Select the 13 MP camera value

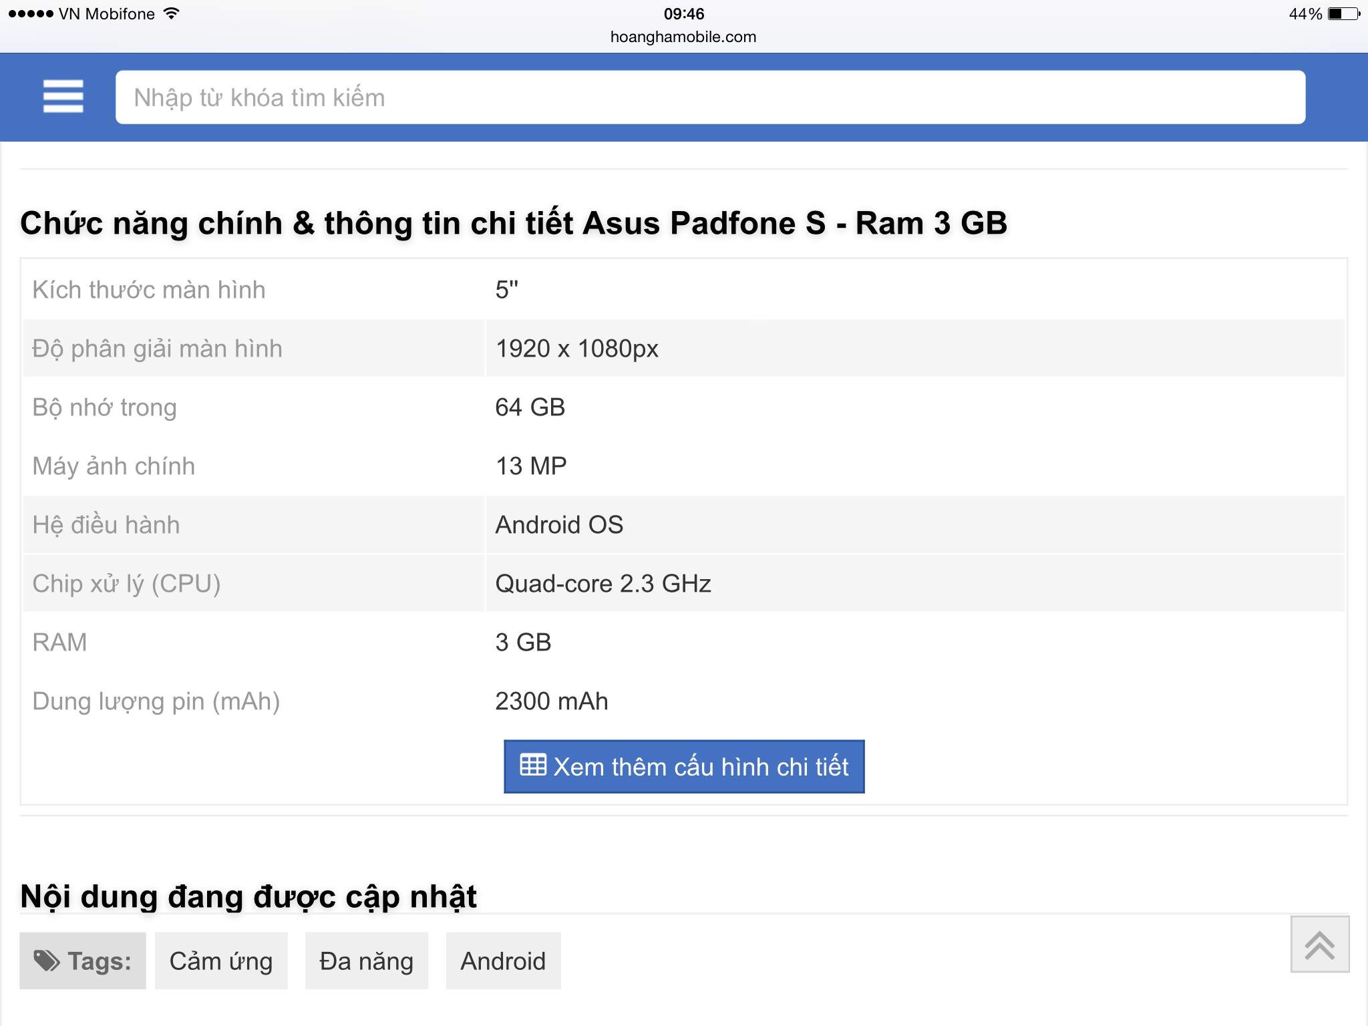point(531,466)
